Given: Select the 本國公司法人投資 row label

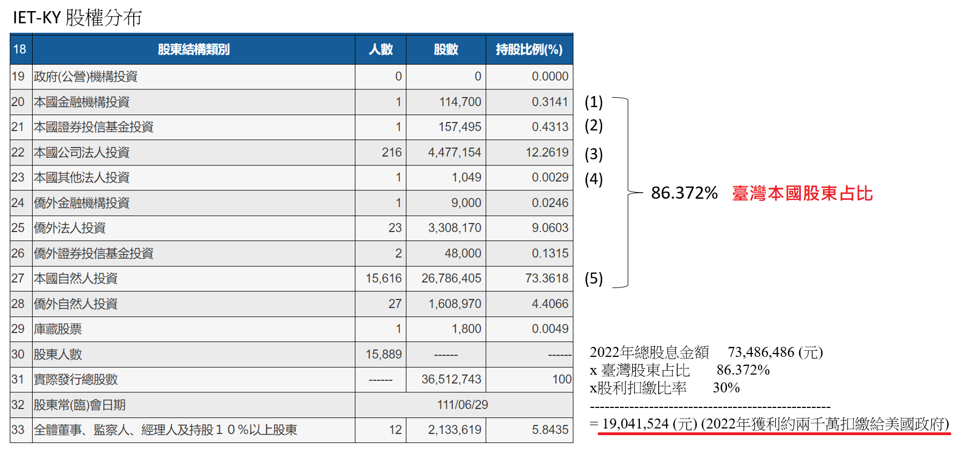Looking at the screenshot, I should [82, 153].
